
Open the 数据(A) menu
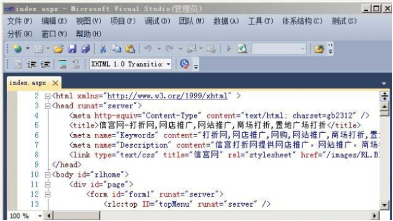tap(226, 21)
